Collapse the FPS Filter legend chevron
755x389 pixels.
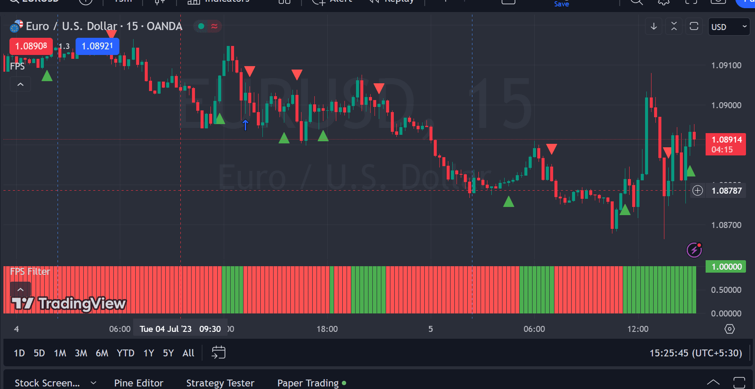pyautogui.click(x=20, y=289)
